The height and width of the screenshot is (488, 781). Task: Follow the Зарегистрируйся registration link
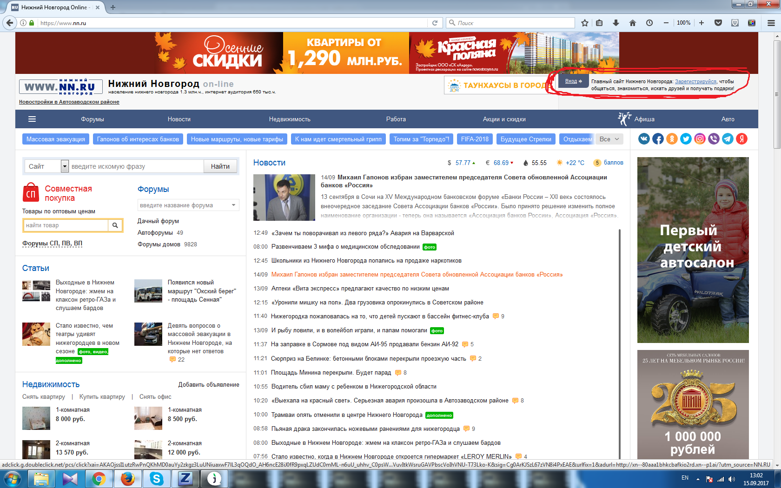(x=695, y=81)
